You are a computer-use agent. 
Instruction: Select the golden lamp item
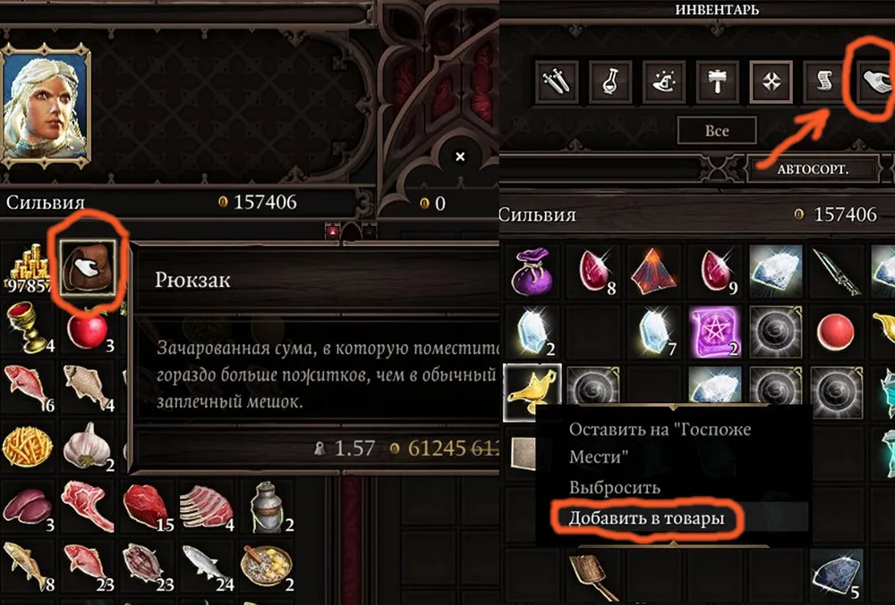pos(532,391)
